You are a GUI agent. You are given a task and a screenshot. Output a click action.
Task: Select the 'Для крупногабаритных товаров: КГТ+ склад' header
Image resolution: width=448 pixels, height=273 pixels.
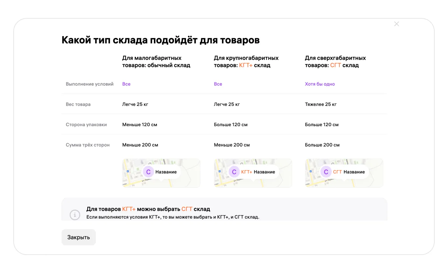coord(246,62)
